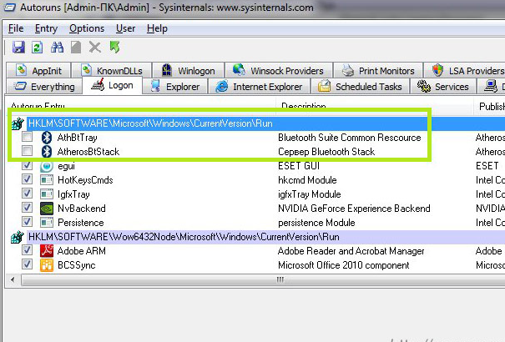Uncheck the IgfxTray entry
Image resolution: width=505 pixels, height=342 pixels.
tap(27, 193)
